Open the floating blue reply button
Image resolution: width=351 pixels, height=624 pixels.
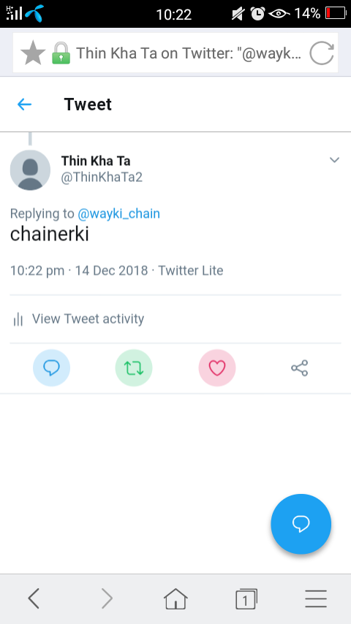coord(301,524)
